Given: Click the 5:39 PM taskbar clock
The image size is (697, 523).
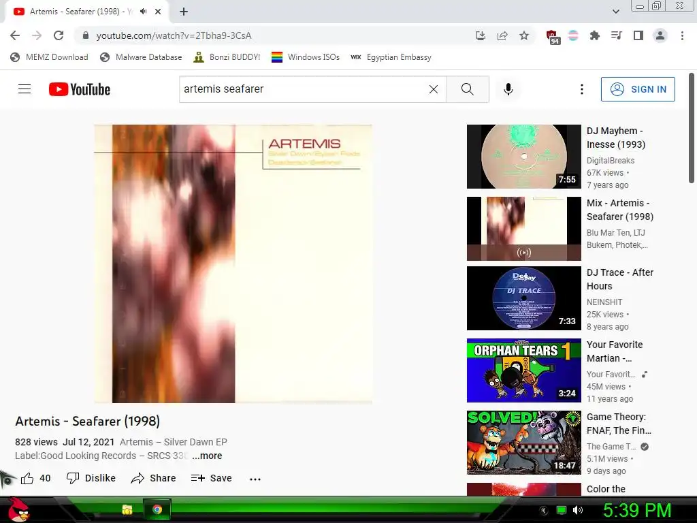Looking at the screenshot, I should (637, 510).
